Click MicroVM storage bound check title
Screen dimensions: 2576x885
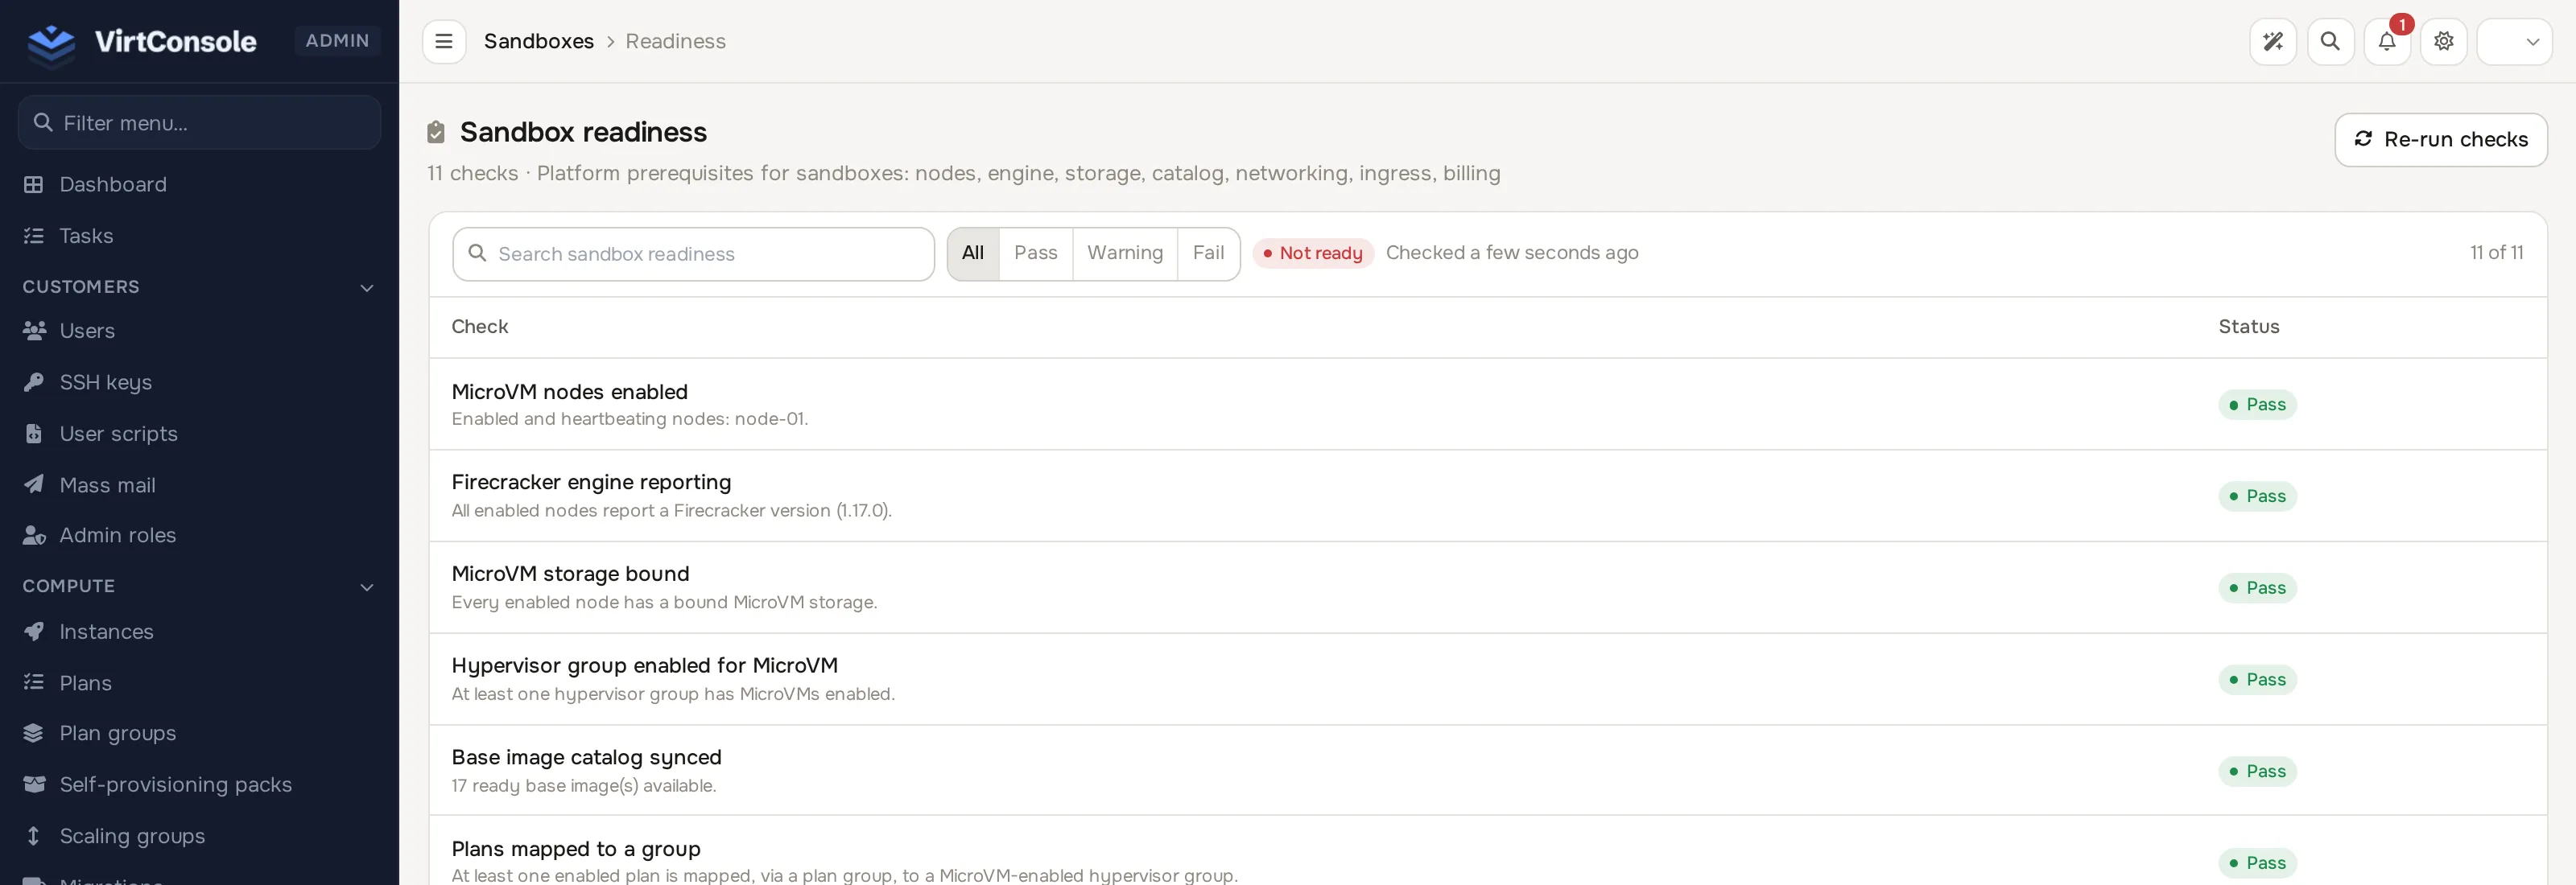pos(570,574)
